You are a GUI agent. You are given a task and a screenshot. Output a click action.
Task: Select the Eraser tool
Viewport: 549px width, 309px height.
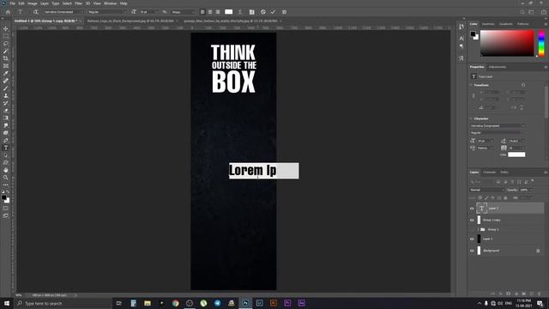pos(6,111)
